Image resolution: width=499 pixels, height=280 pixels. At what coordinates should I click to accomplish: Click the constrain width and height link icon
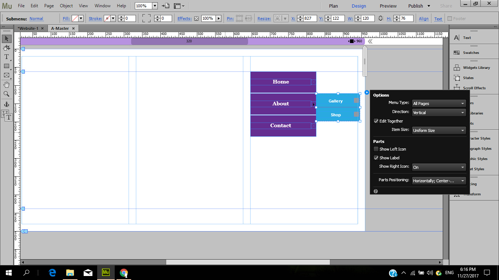coord(381,19)
